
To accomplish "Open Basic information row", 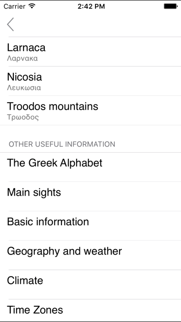I will tap(90, 226).
